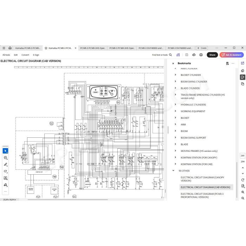Expand the WORKING EQUIPMENT bookmark
The height and width of the screenshot is (246, 246).
175,111
